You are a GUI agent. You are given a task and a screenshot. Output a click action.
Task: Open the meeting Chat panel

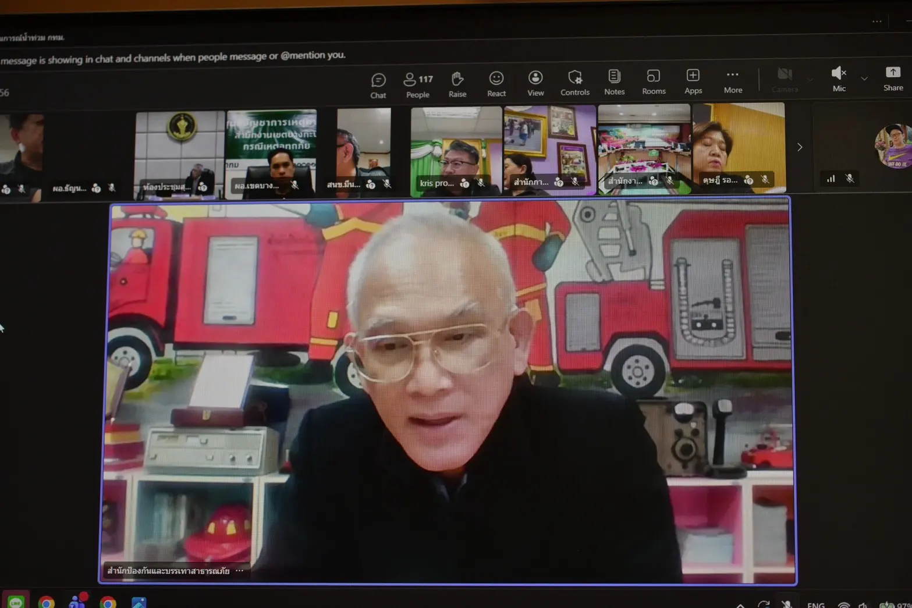(378, 85)
